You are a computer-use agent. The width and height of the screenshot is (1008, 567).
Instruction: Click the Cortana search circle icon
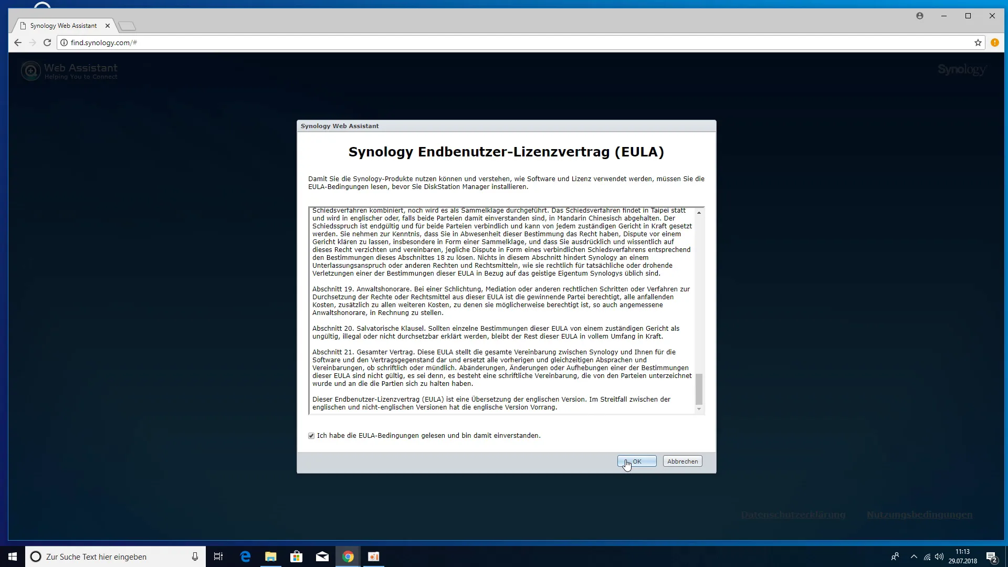(36, 556)
